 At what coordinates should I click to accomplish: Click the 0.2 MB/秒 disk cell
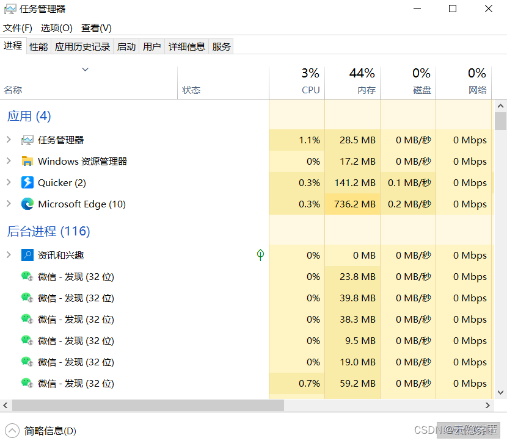pos(408,204)
